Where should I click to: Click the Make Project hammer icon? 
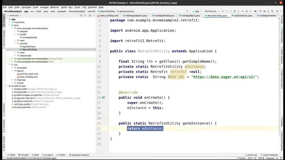187,11
